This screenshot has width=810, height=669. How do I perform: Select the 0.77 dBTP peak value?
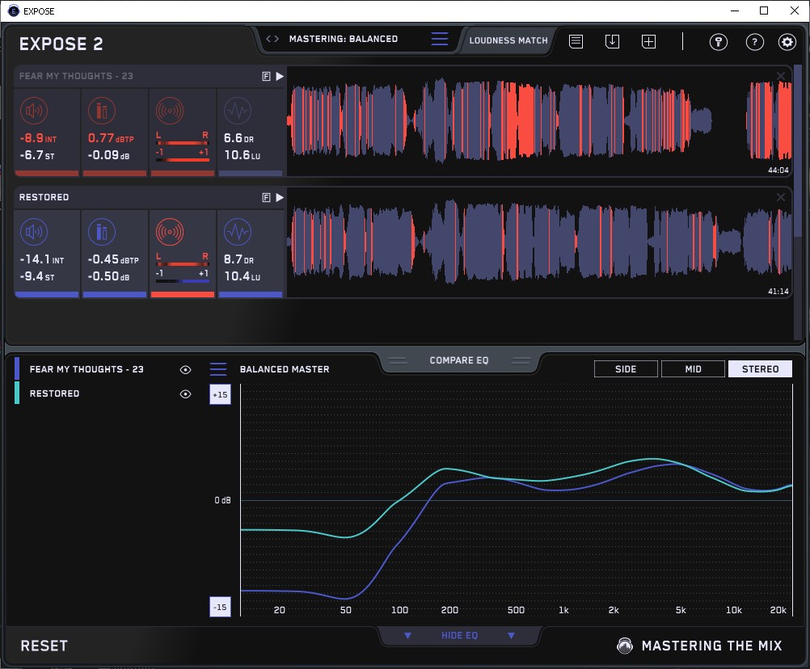(111, 138)
